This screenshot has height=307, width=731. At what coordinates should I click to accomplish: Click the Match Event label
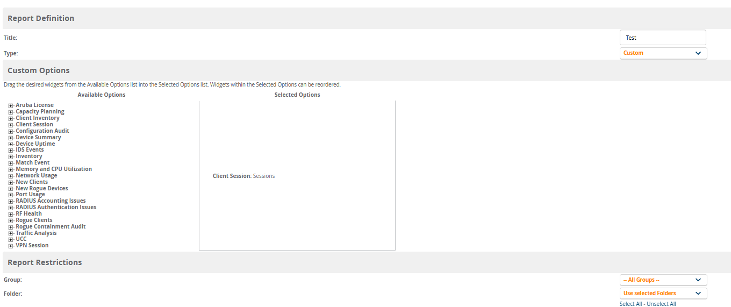tap(32, 162)
